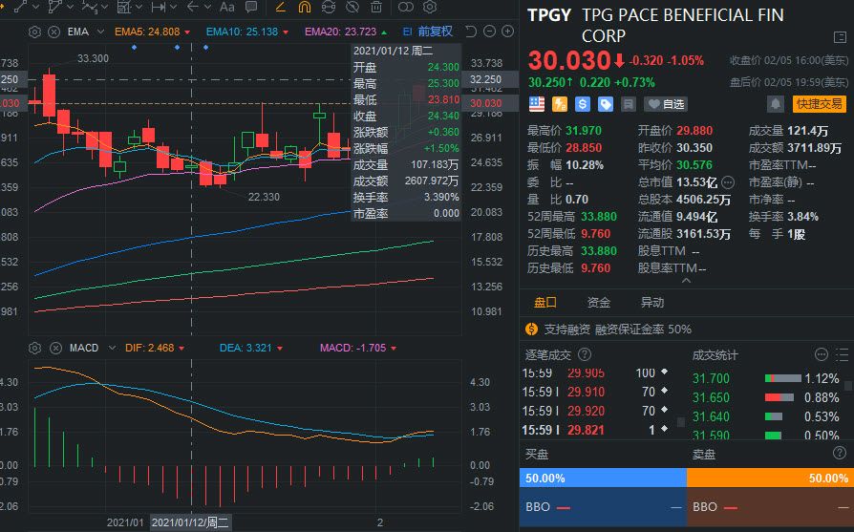Click the linked drawings sync icon

(329, 7)
